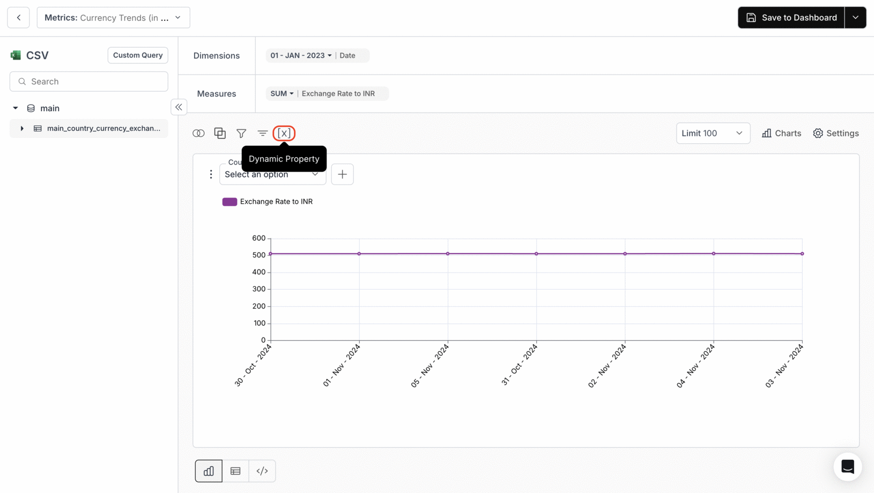Click the filter icon in the toolbar
The height and width of the screenshot is (493, 874).
coord(241,133)
